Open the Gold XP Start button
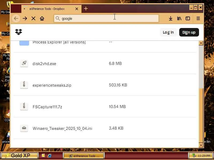Image resolution: width=214 pixels, height=160 pixels. [x=19, y=155]
